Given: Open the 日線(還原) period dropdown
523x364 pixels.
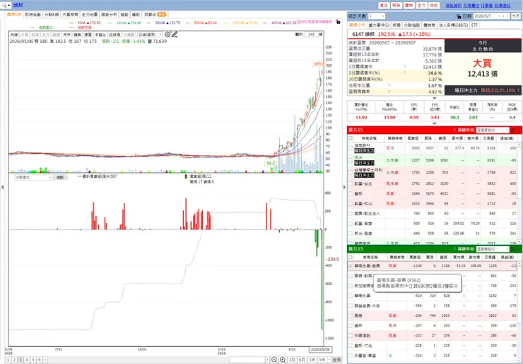Looking at the screenshot, I should [x=150, y=35].
